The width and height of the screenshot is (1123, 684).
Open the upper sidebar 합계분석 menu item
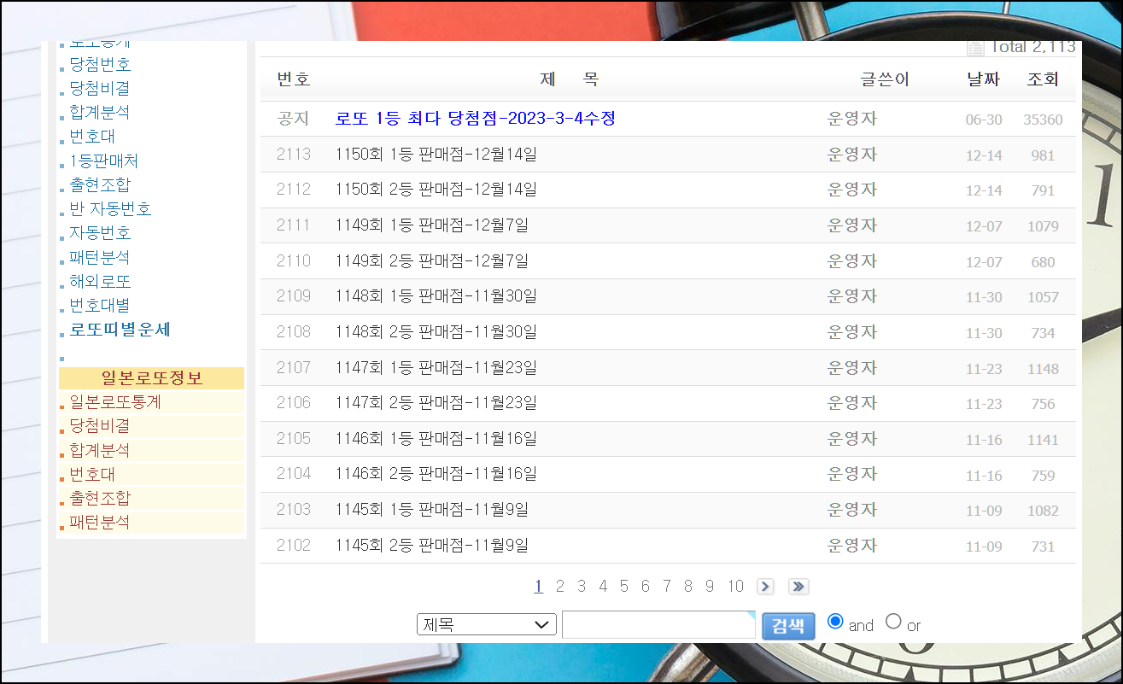(x=100, y=113)
